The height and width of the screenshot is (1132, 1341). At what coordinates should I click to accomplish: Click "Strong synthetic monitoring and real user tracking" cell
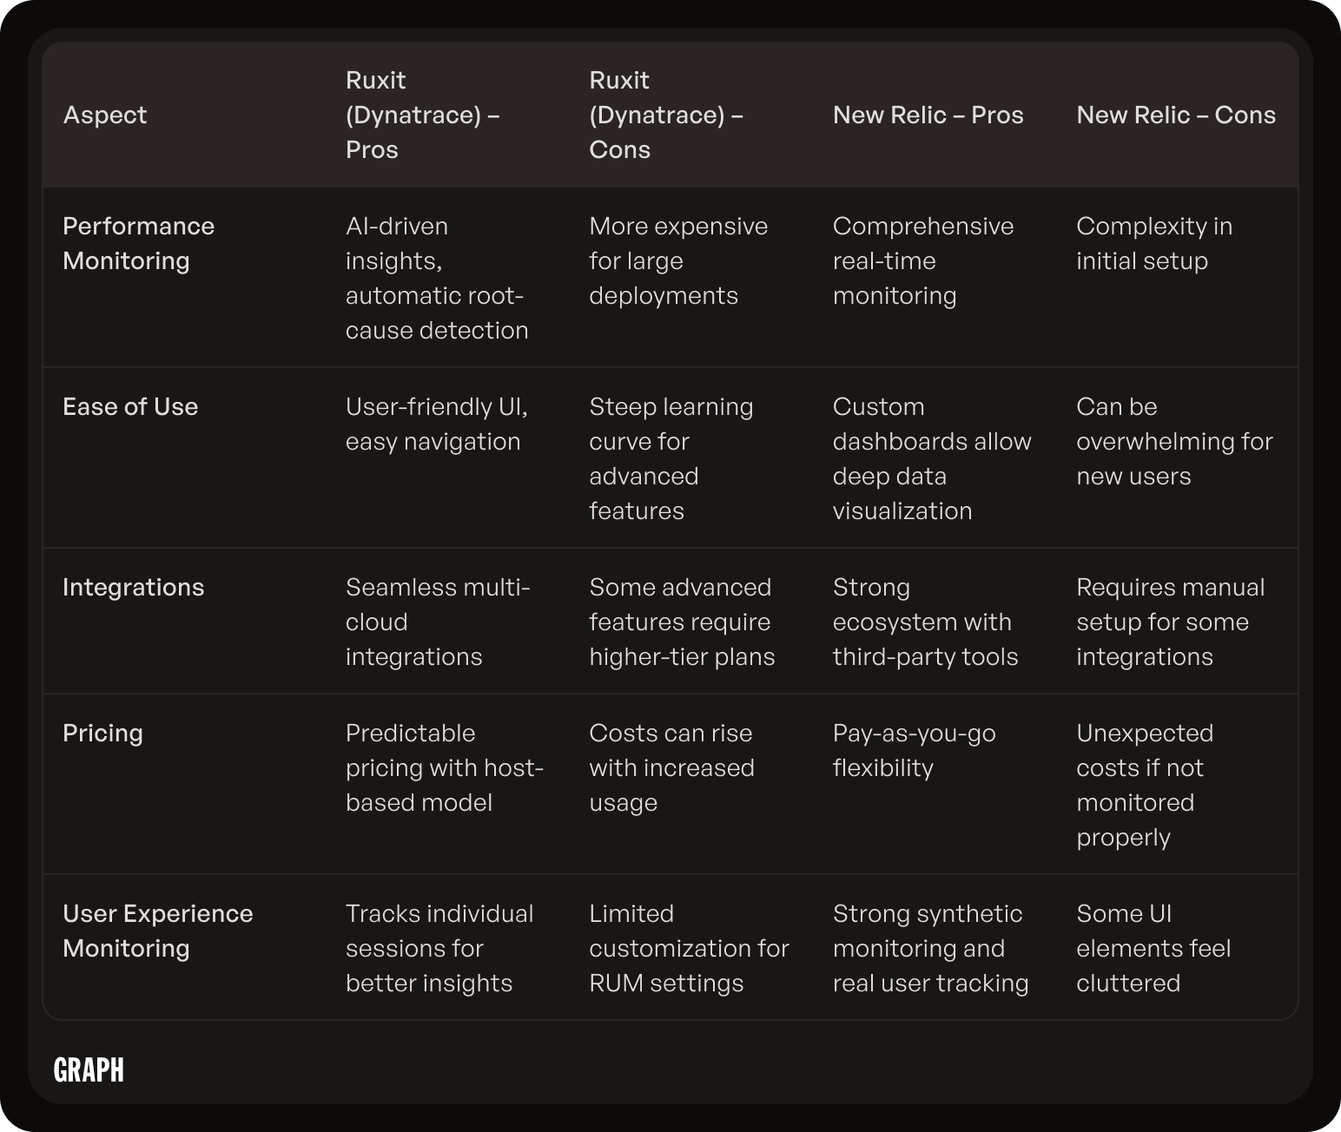point(930,948)
